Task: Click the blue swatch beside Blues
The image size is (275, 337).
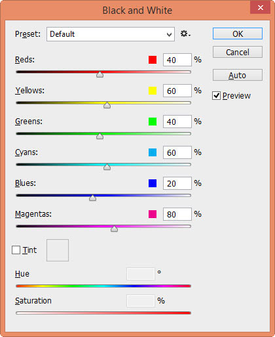Action: [153, 183]
